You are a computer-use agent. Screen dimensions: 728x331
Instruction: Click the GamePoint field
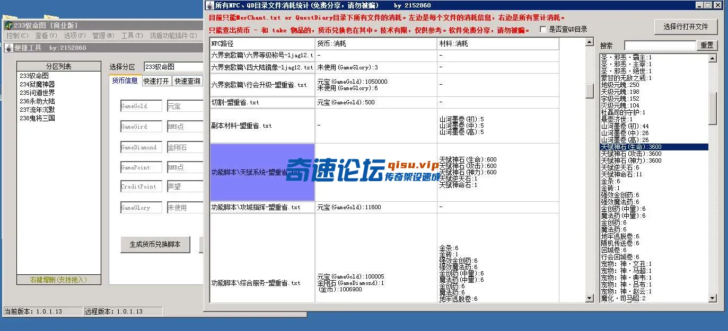click(141, 167)
